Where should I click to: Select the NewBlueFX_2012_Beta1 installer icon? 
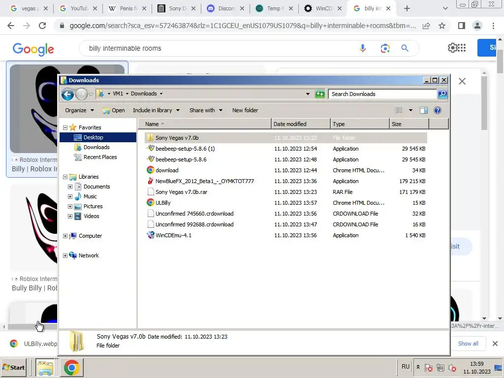(x=150, y=181)
